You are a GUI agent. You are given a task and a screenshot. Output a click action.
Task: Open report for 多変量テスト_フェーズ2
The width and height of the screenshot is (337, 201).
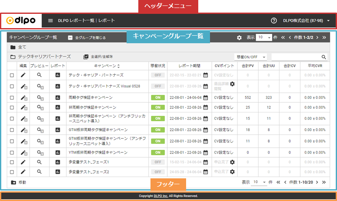tap(57, 172)
